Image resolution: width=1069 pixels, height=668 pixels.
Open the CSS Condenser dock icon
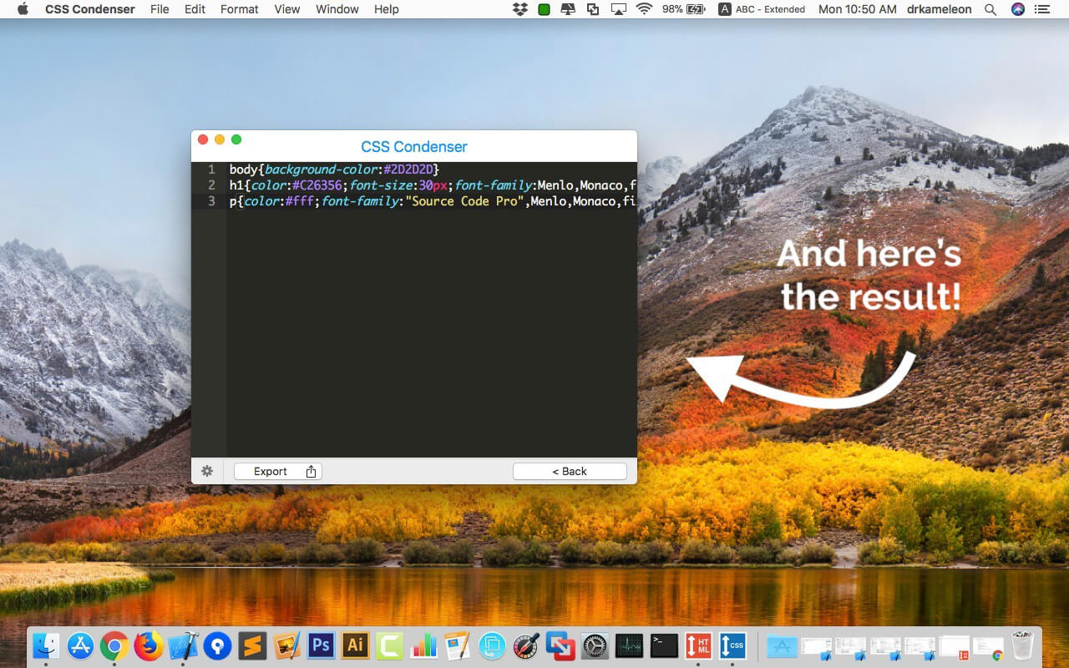tap(732, 645)
